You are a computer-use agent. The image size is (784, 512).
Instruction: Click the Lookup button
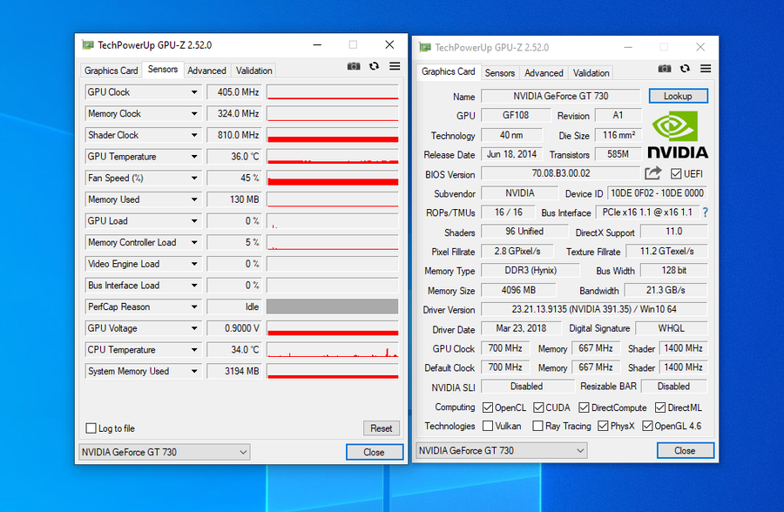678,96
